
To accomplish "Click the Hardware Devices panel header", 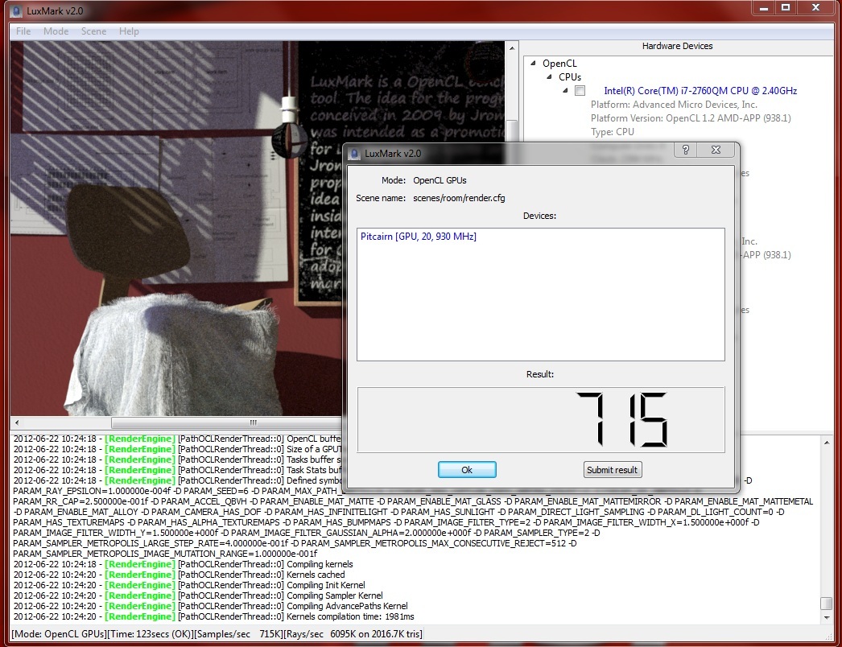I will tap(677, 46).
